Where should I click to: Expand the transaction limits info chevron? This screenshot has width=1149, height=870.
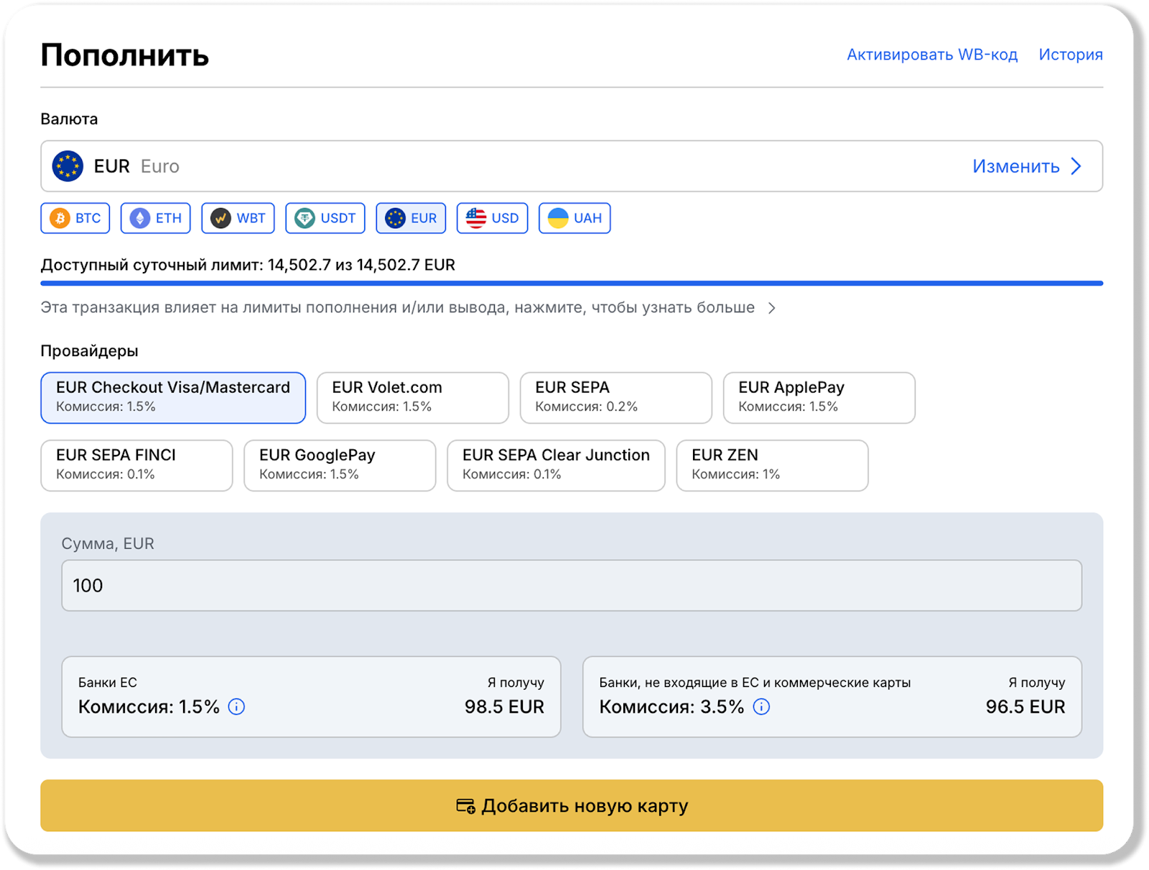pos(772,308)
